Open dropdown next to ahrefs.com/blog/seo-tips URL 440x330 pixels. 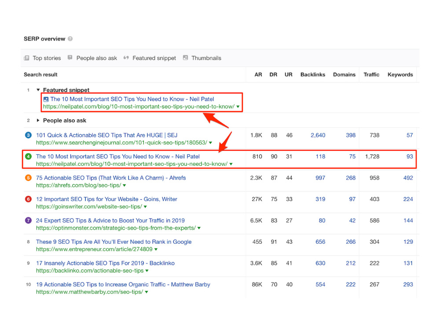tap(125, 186)
